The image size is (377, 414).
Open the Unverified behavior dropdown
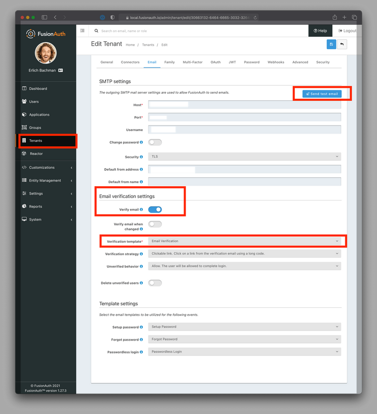[x=245, y=266]
